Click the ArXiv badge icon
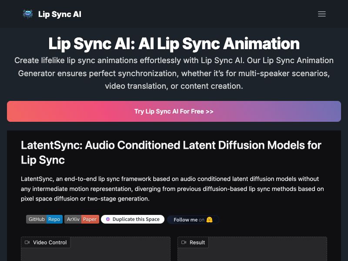This screenshot has height=261, width=348. 72,219
